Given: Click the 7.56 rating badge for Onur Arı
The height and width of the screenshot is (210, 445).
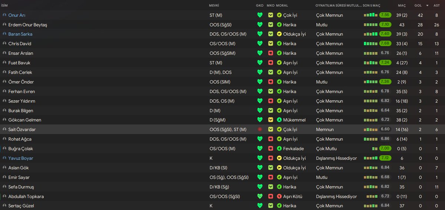Looking at the screenshot, I should [x=385, y=15].
